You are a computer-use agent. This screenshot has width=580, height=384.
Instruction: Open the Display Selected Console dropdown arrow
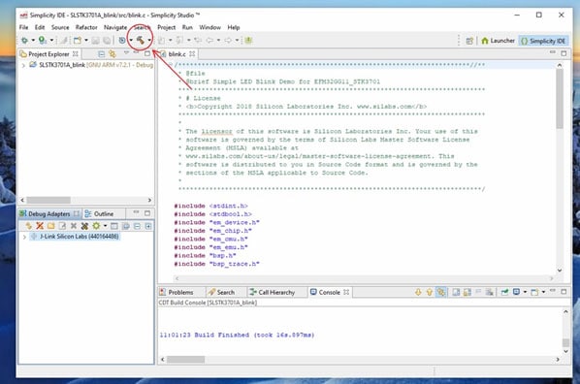pos(525,292)
